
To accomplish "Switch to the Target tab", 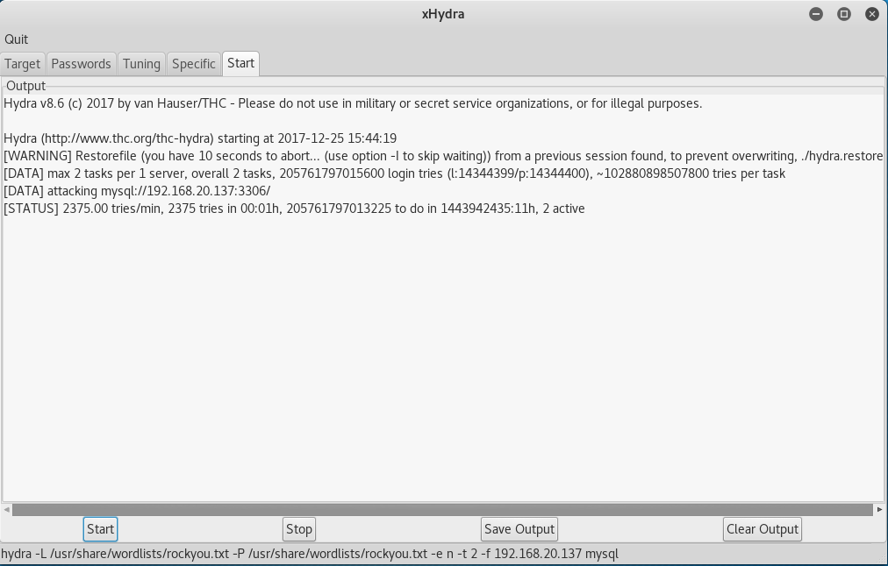I will [x=23, y=64].
